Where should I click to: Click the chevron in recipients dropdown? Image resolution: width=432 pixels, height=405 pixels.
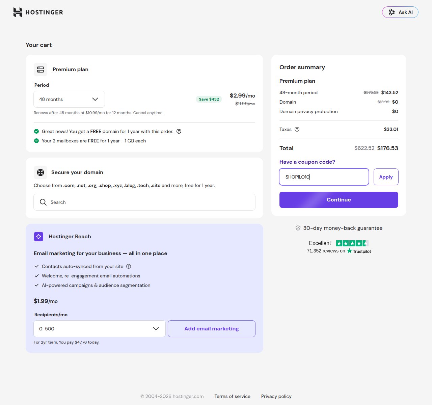(156, 329)
